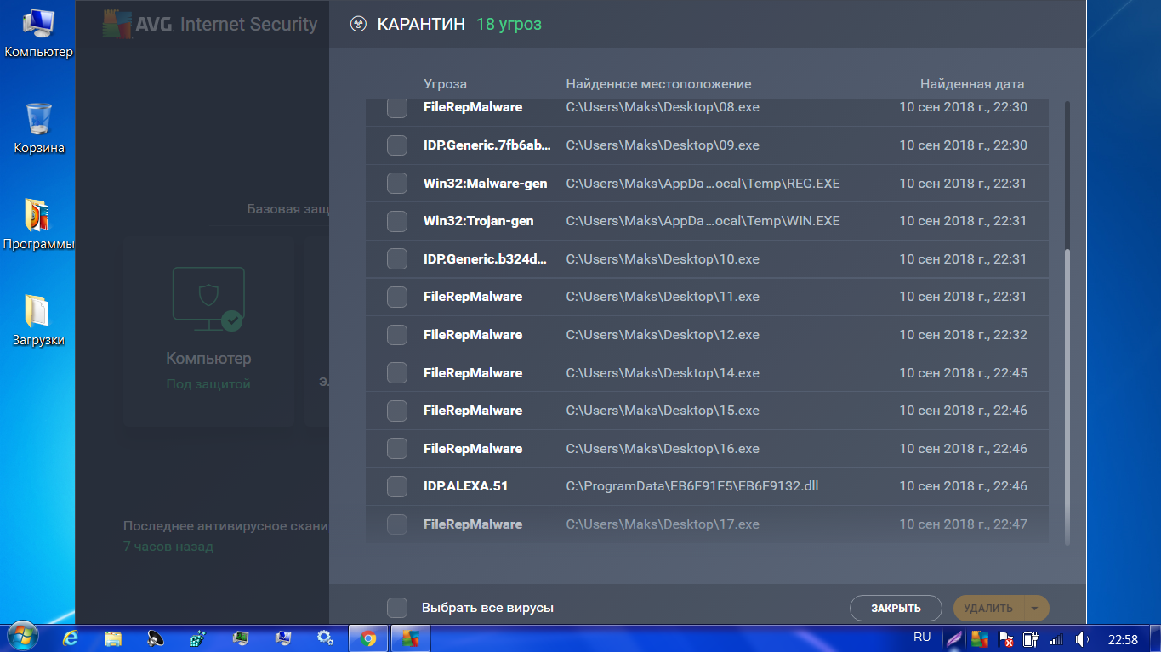Click the RU language indicator
Viewport: 1161px width, 652px height.
tap(922, 637)
